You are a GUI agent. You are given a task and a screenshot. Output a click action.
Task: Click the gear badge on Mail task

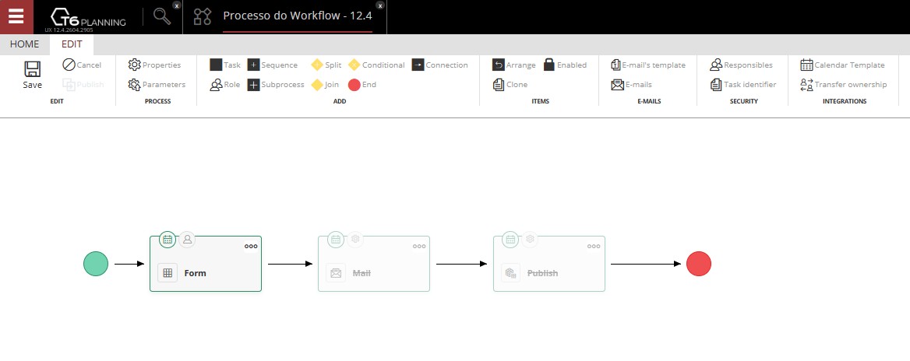click(355, 239)
